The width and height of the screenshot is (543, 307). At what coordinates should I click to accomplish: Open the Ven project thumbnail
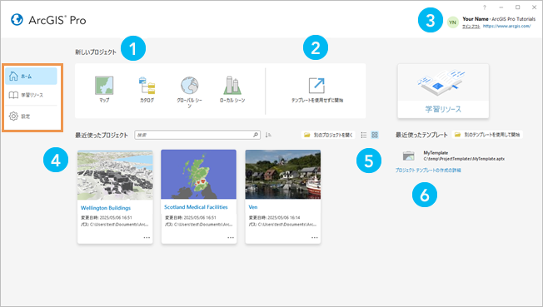pos(283,174)
